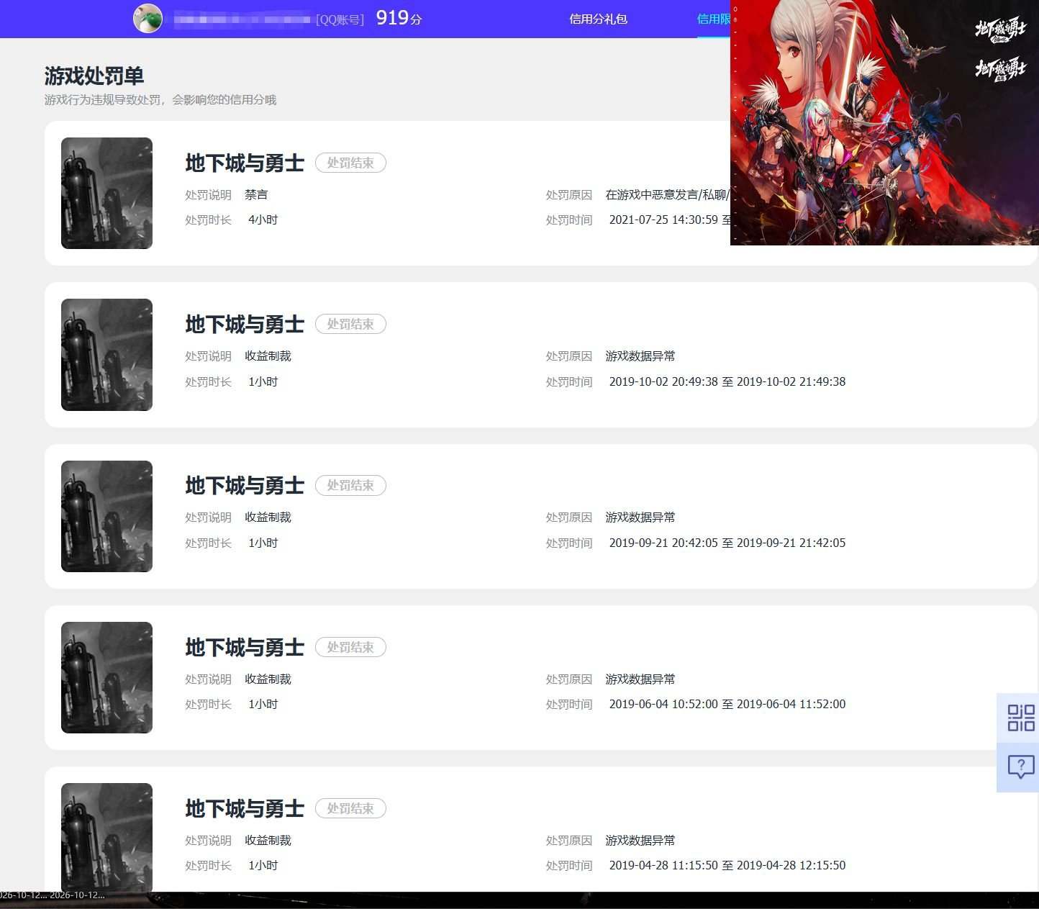
Task: Click the time range 2019-06-04 10:52:00 至 11:52:00
Action: click(x=727, y=704)
